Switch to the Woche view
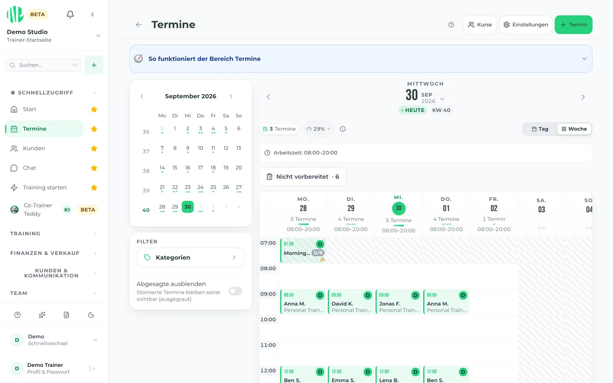 coord(574,129)
